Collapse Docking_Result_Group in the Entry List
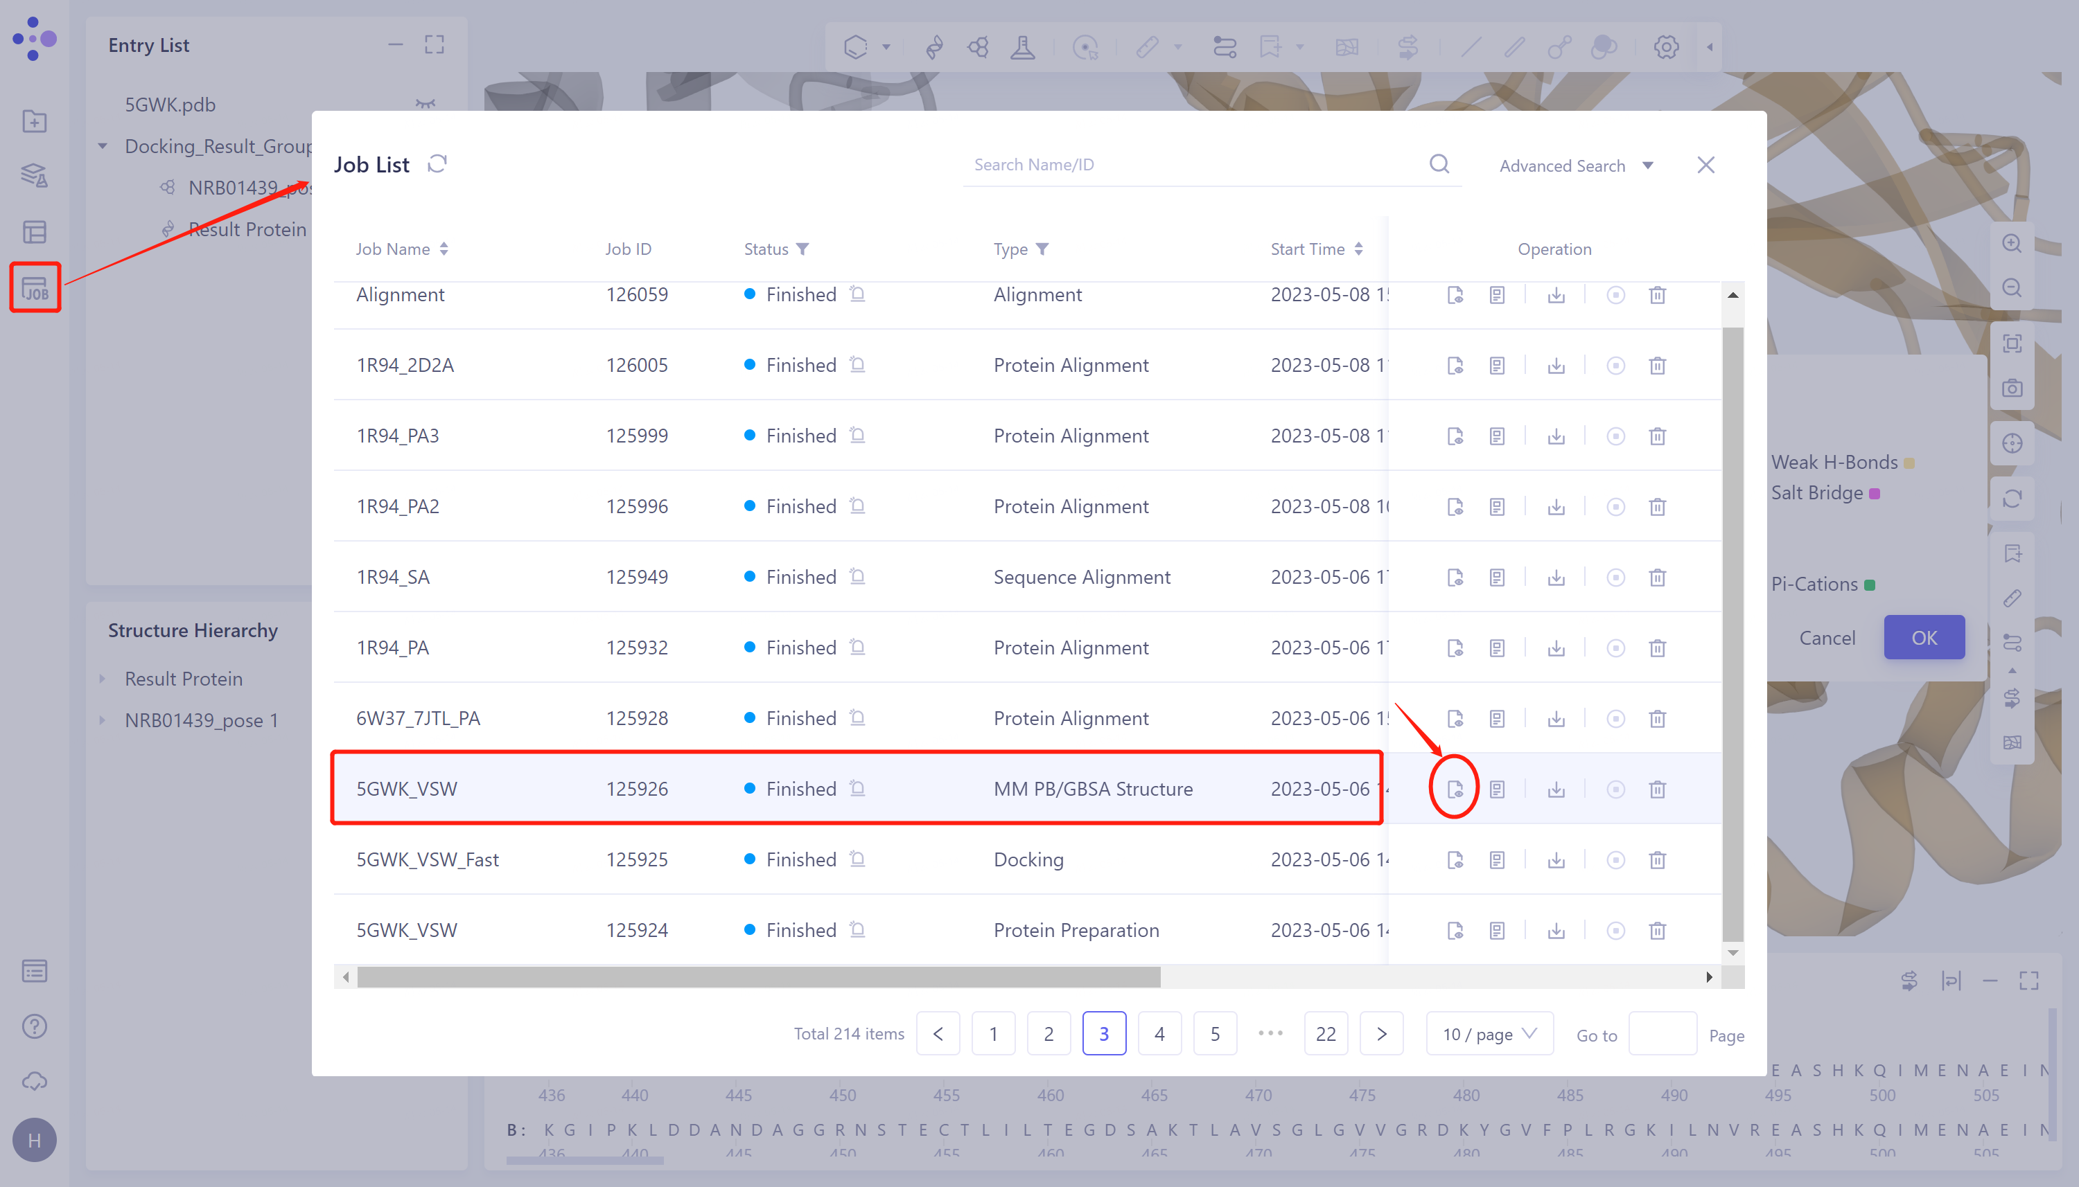This screenshot has height=1187, width=2079. click(103, 145)
